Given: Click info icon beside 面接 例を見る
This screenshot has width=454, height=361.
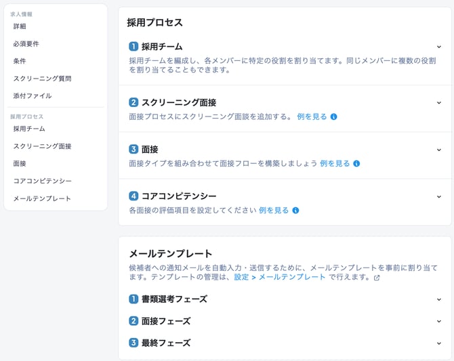Looking at the screenshot, I should tap(356, 163).
